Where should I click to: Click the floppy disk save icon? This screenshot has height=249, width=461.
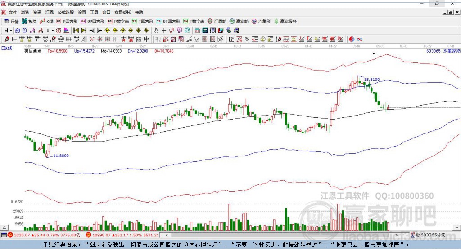point(221,30)
